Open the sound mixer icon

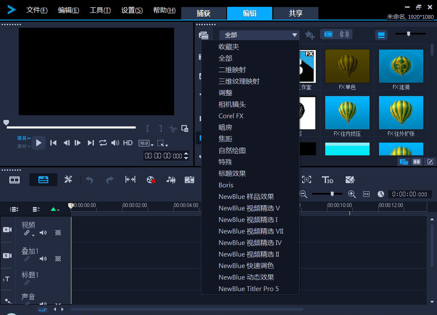[171, 180]
